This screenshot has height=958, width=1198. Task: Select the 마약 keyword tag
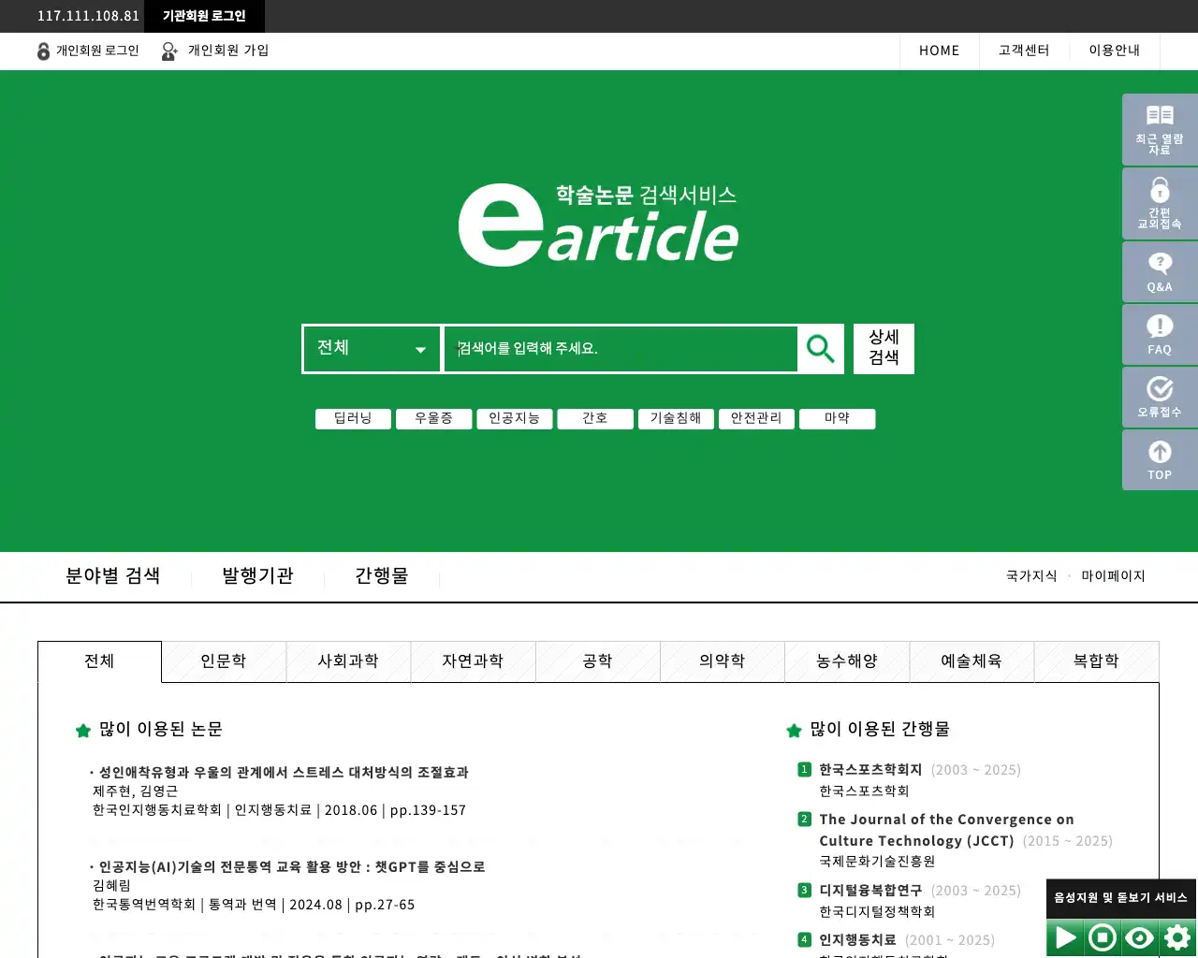coord(838,419)
